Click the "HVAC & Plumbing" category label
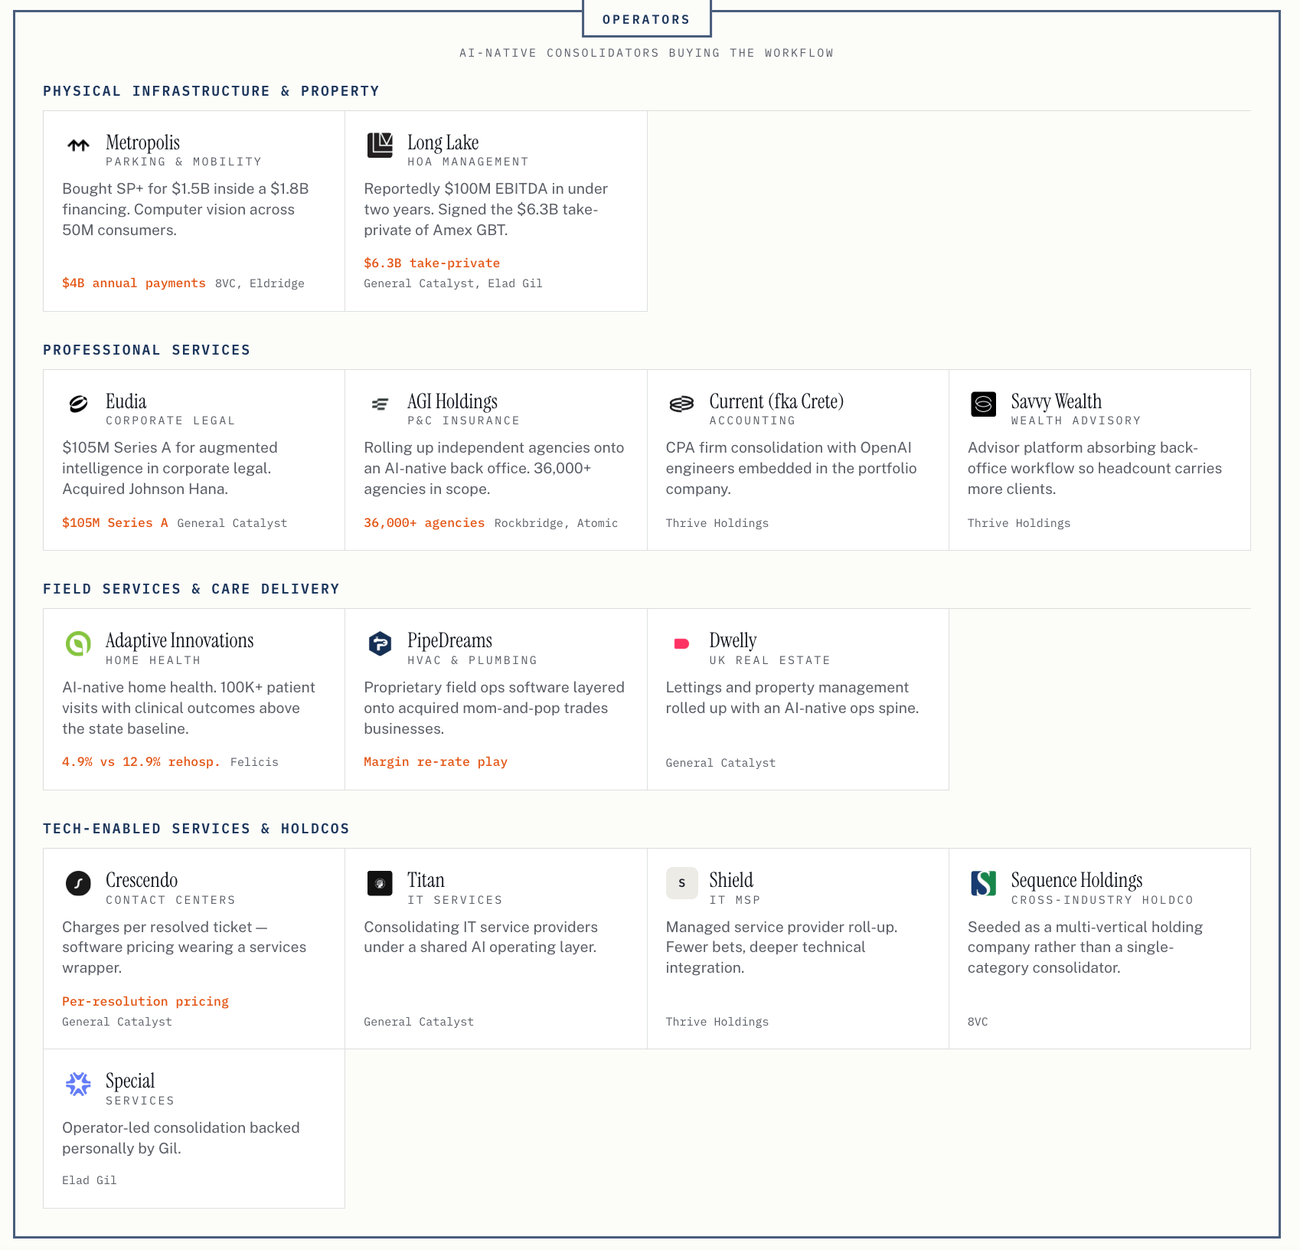1300x1250 pixels. pos(472,660)
